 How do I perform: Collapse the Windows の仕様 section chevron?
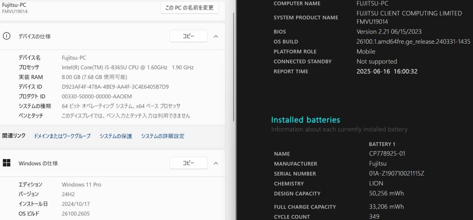click(x=216, y=163)
